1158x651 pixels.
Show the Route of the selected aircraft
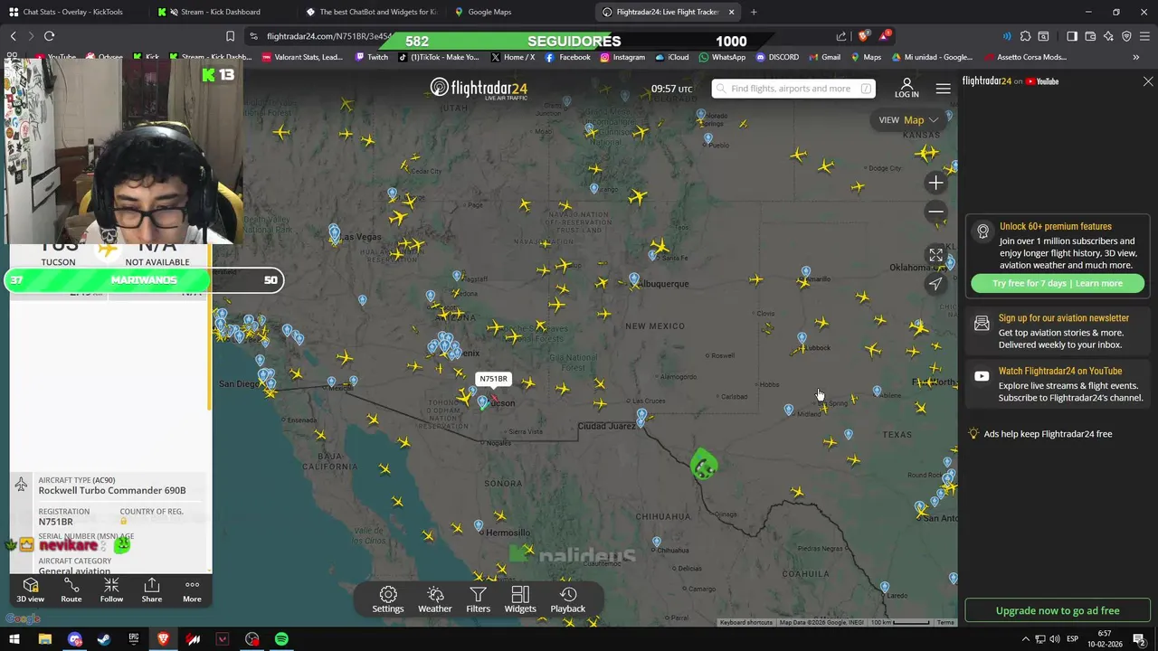click(x=71, y=590)
